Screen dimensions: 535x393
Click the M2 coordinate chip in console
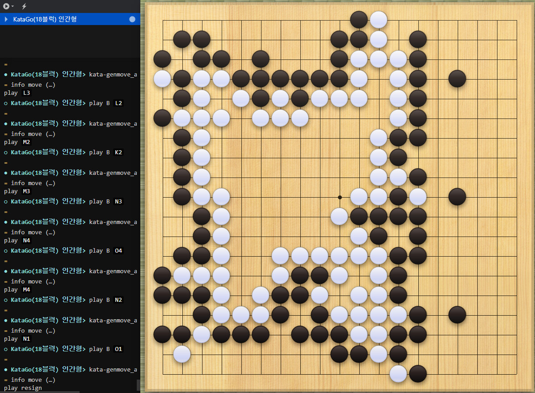pos(27,142)
